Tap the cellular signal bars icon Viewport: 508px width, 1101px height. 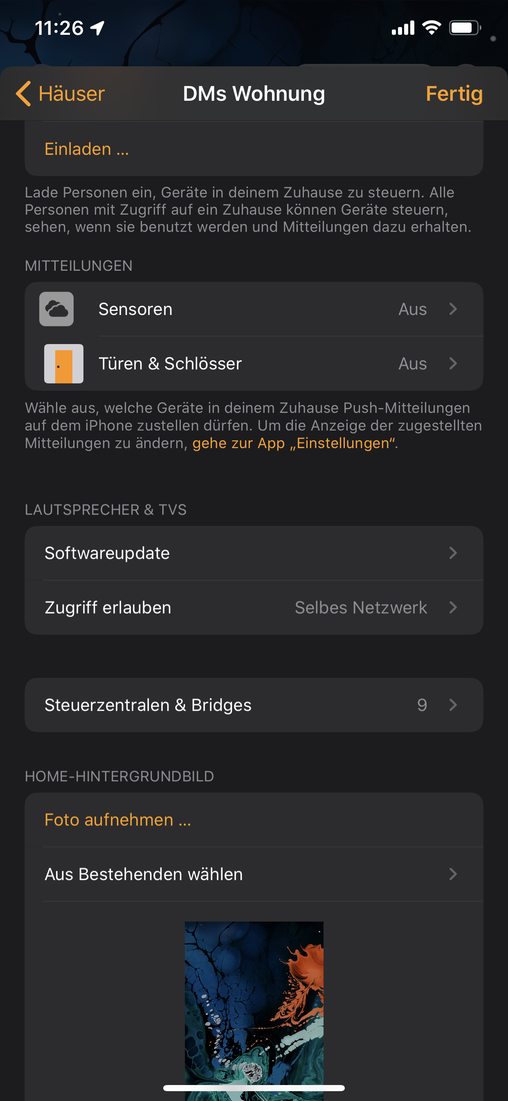tap(402, 28)
